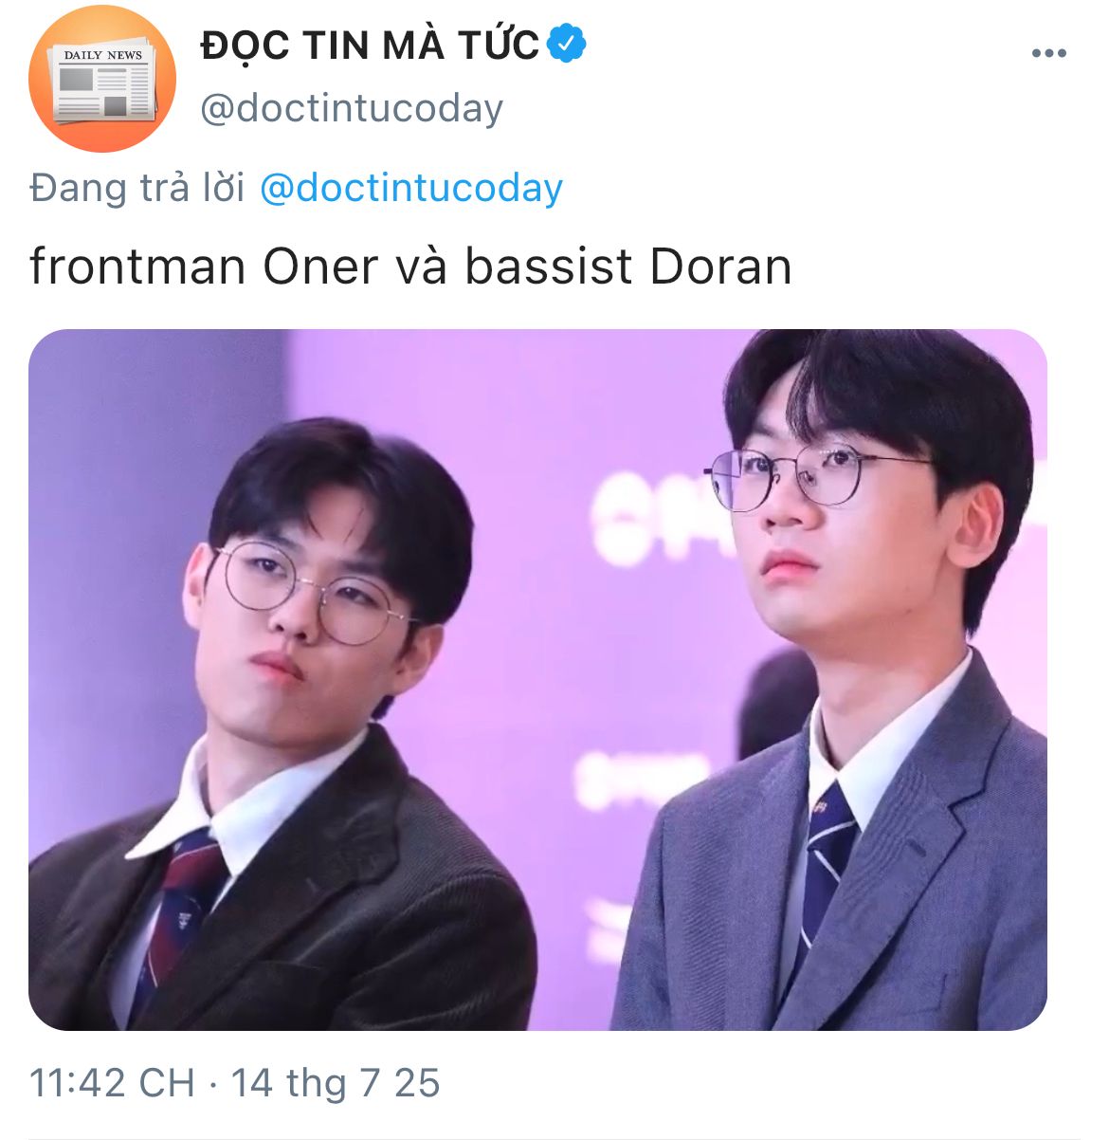Open the attached photo of two men
The image size is (1109, 1140).
click(537, 679)
